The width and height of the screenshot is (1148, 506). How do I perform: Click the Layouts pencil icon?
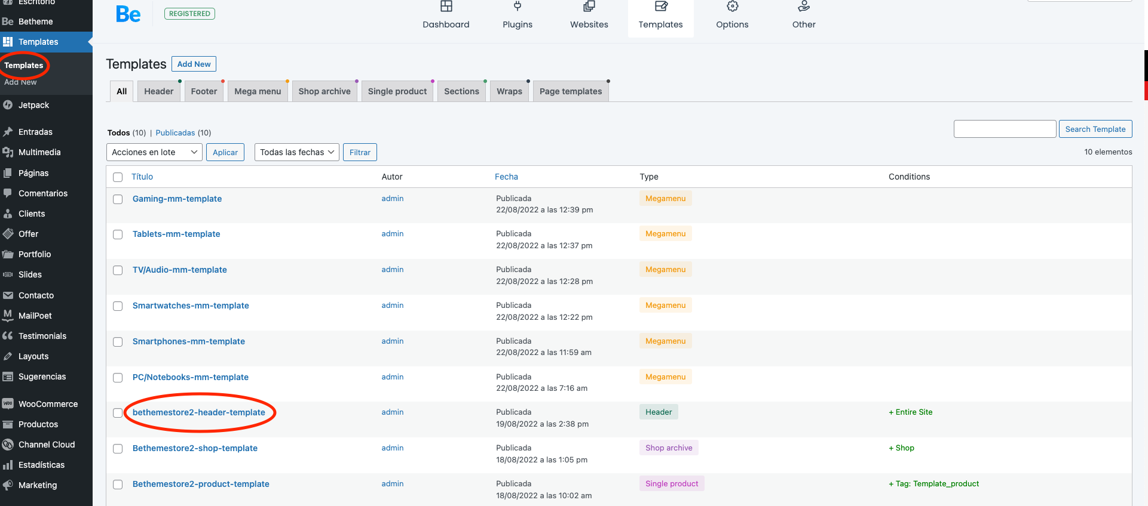point(8,356)
